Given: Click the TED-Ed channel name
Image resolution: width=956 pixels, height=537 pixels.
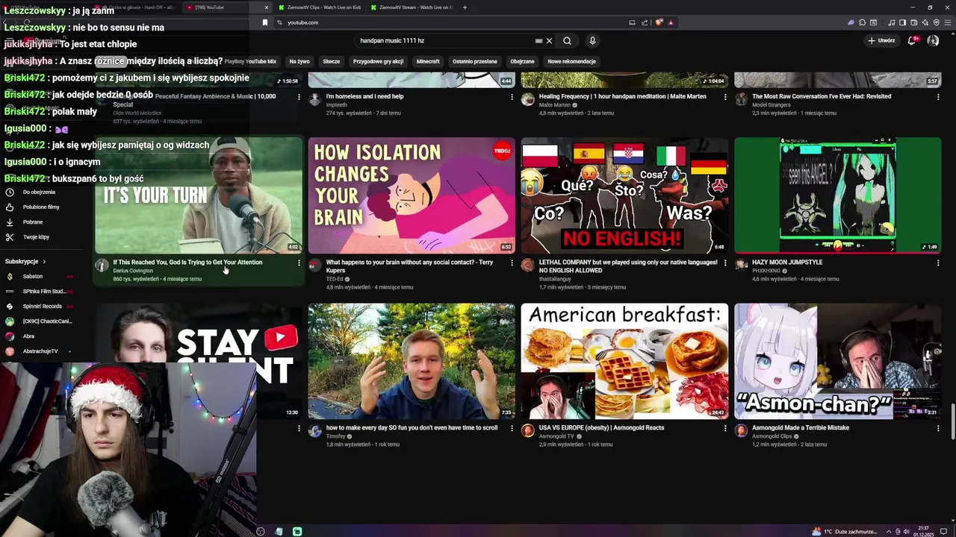Looking at the screenshot, I should click(x=335, y=279).
